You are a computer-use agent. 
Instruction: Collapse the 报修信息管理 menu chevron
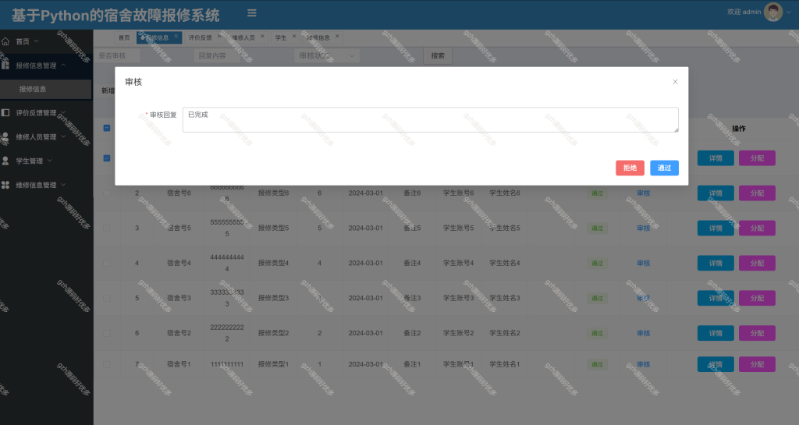(63, 65)
